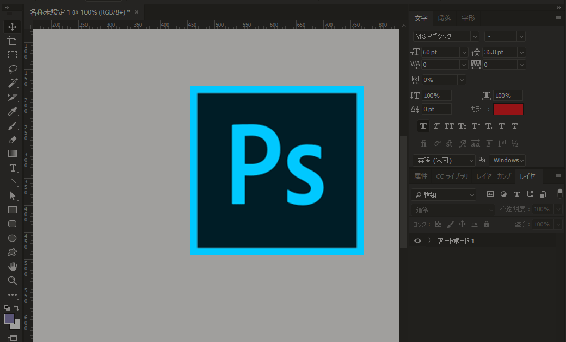Select the Eyedropper tool

click(x=13, y=111)
